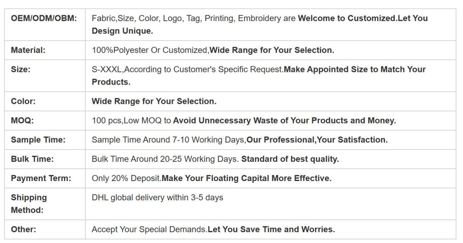463x243 pixels.
Task: Click 'Only 20% Deposit' text
Action: pos(126,178)
